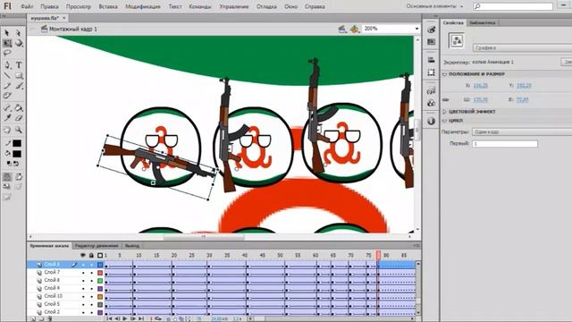Click Слой 7 red outline color swatch

tap(100, 273)
